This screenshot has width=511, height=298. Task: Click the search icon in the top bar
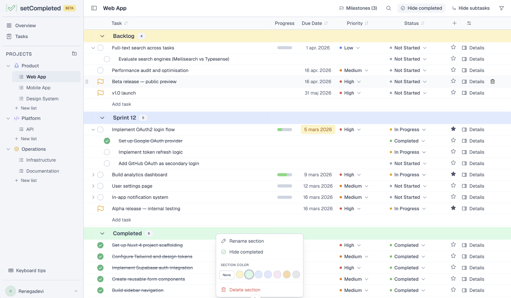[x=389, y=8]
